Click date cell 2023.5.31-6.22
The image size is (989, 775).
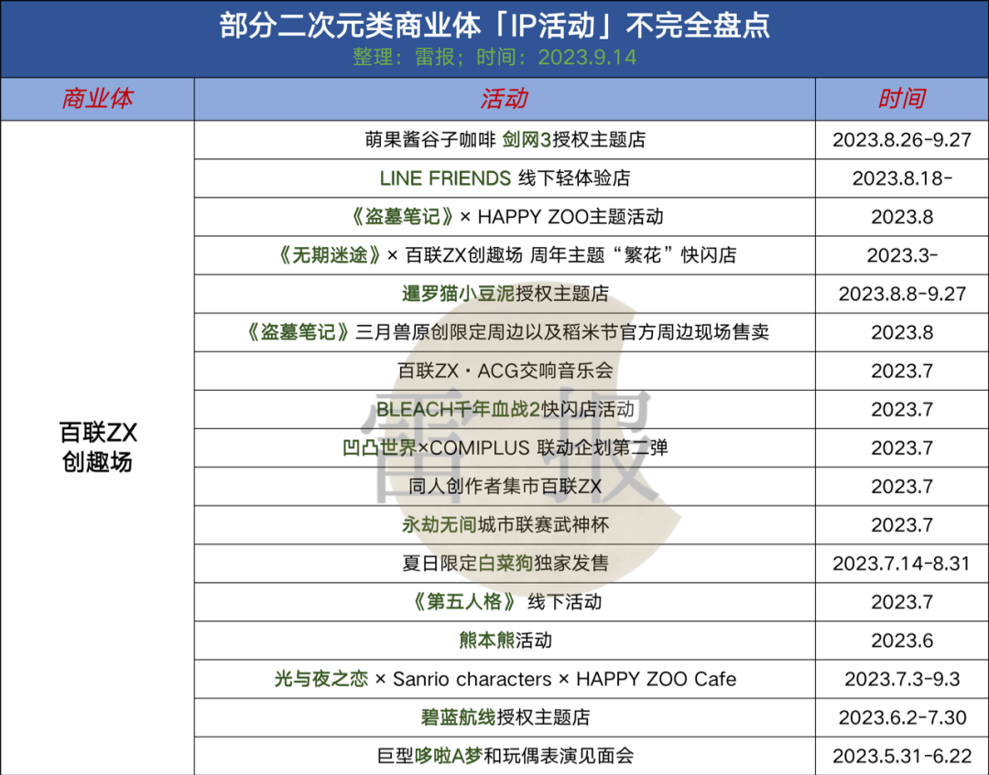point(901,756)
